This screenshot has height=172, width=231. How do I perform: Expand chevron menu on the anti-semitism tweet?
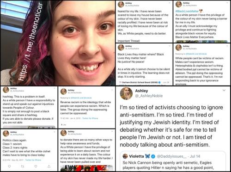pos(224,90)
